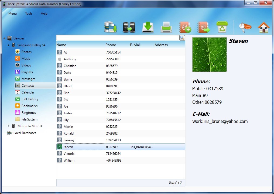Click Steven's leaf contact photo

(x=209, y=55)
